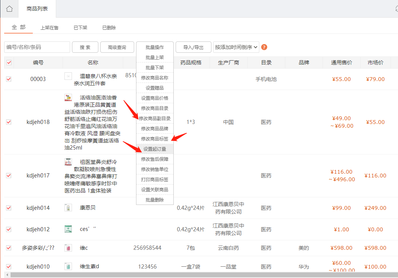Choose 批量下架 from the menu

coord(155,68)
